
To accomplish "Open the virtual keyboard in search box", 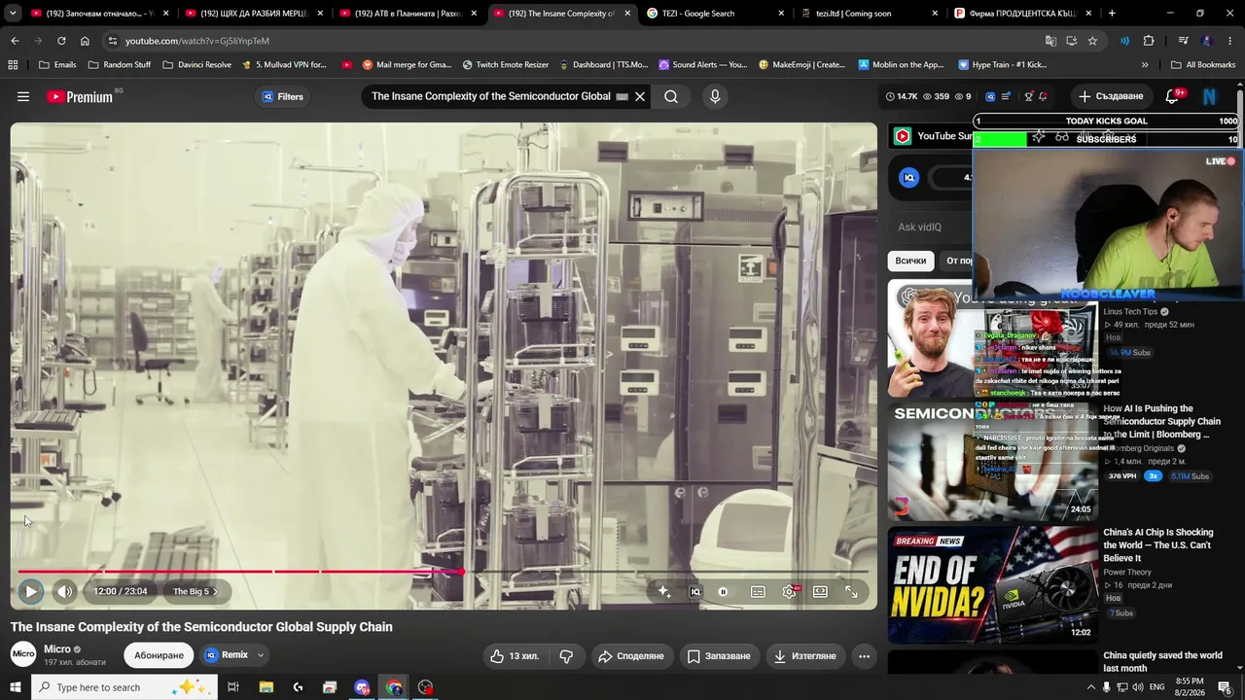I will tap(622, 96).
